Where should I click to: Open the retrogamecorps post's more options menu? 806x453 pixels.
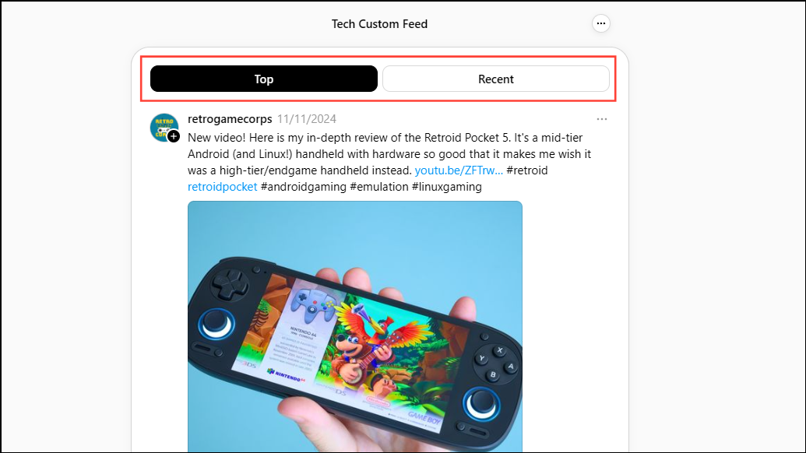pyautogui.click(x=601, y=119)
